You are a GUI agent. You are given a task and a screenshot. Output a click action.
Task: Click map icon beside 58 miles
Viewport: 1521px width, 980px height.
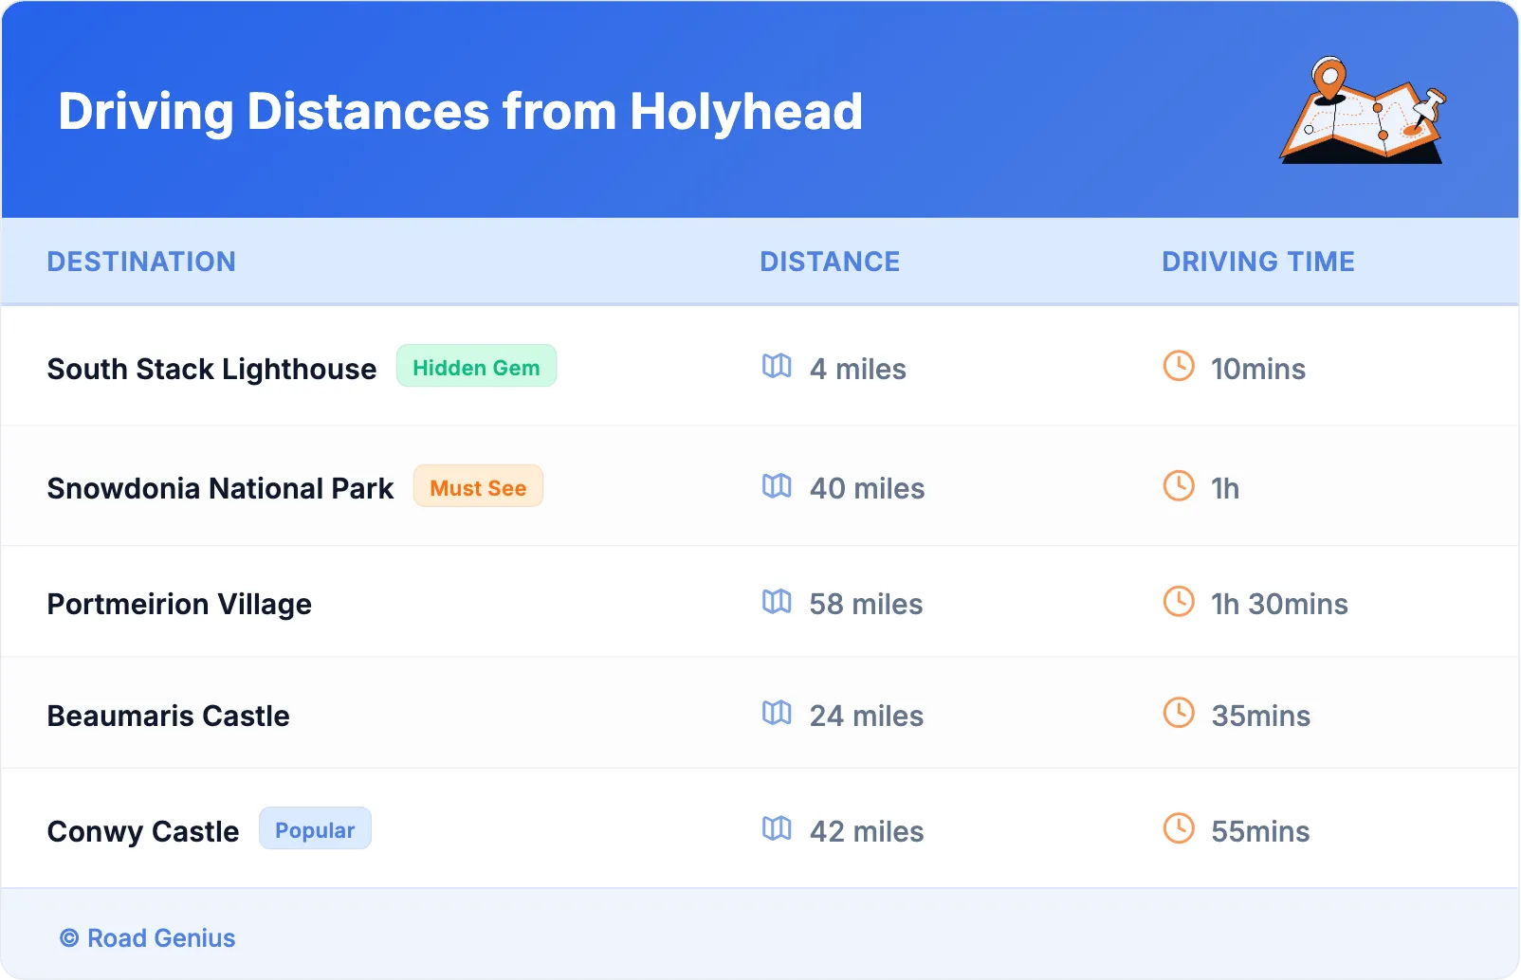pos(777,602)
